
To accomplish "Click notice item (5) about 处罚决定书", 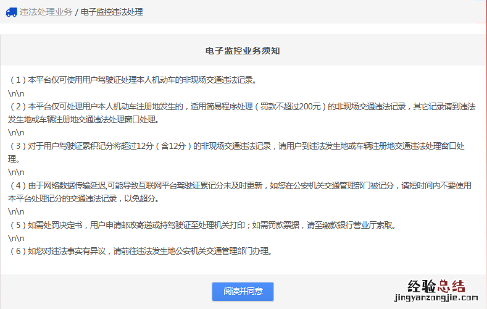I will click(202, 225).
